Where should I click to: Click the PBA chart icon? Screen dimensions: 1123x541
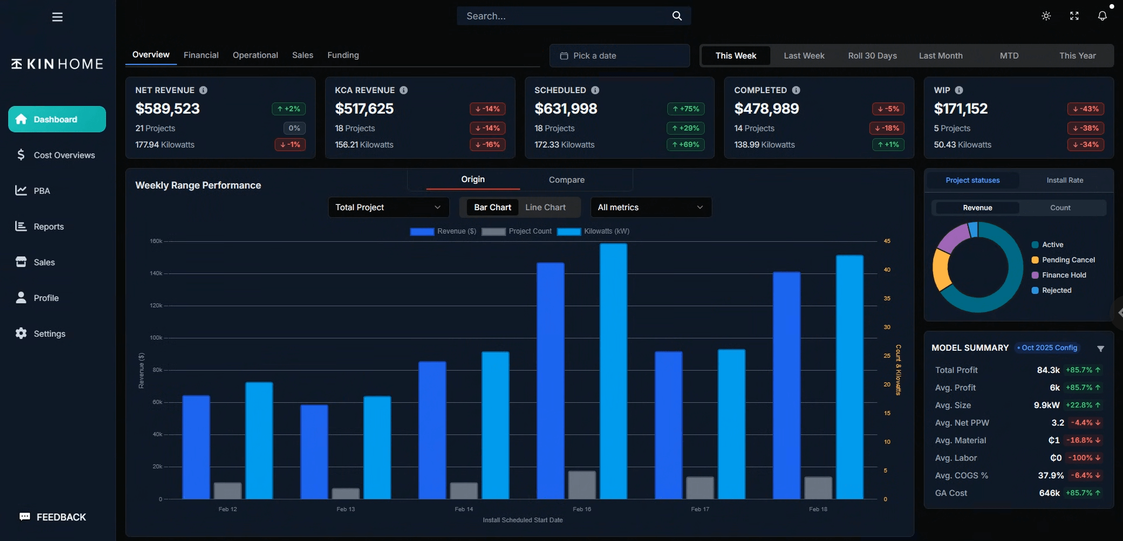click(21, 190)
